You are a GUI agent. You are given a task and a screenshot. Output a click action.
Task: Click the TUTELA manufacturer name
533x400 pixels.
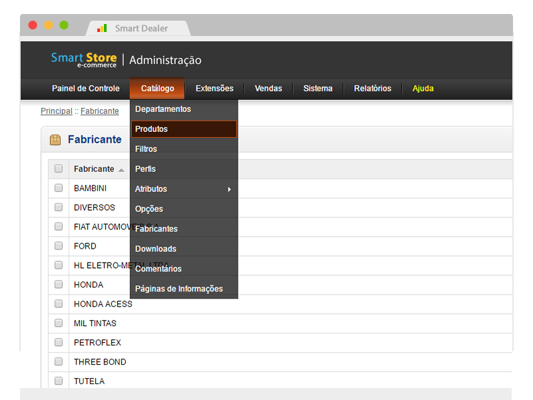click(89, 381)
